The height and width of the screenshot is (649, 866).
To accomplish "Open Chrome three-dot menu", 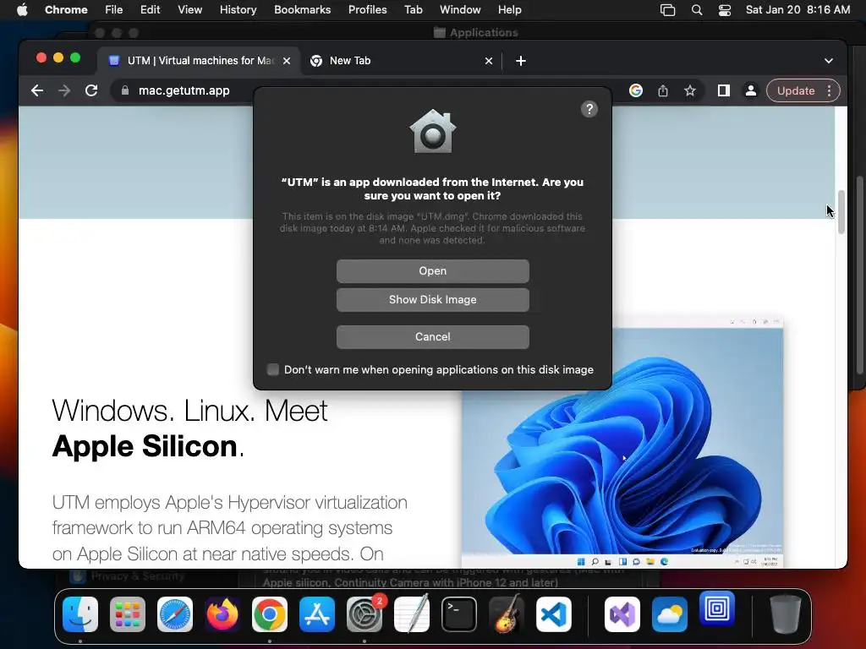I will [830, 90].
